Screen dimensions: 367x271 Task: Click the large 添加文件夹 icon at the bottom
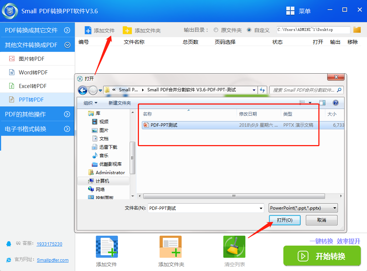click(171, 247)
